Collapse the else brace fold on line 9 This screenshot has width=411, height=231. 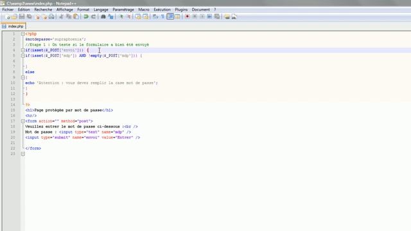point(23,77)
